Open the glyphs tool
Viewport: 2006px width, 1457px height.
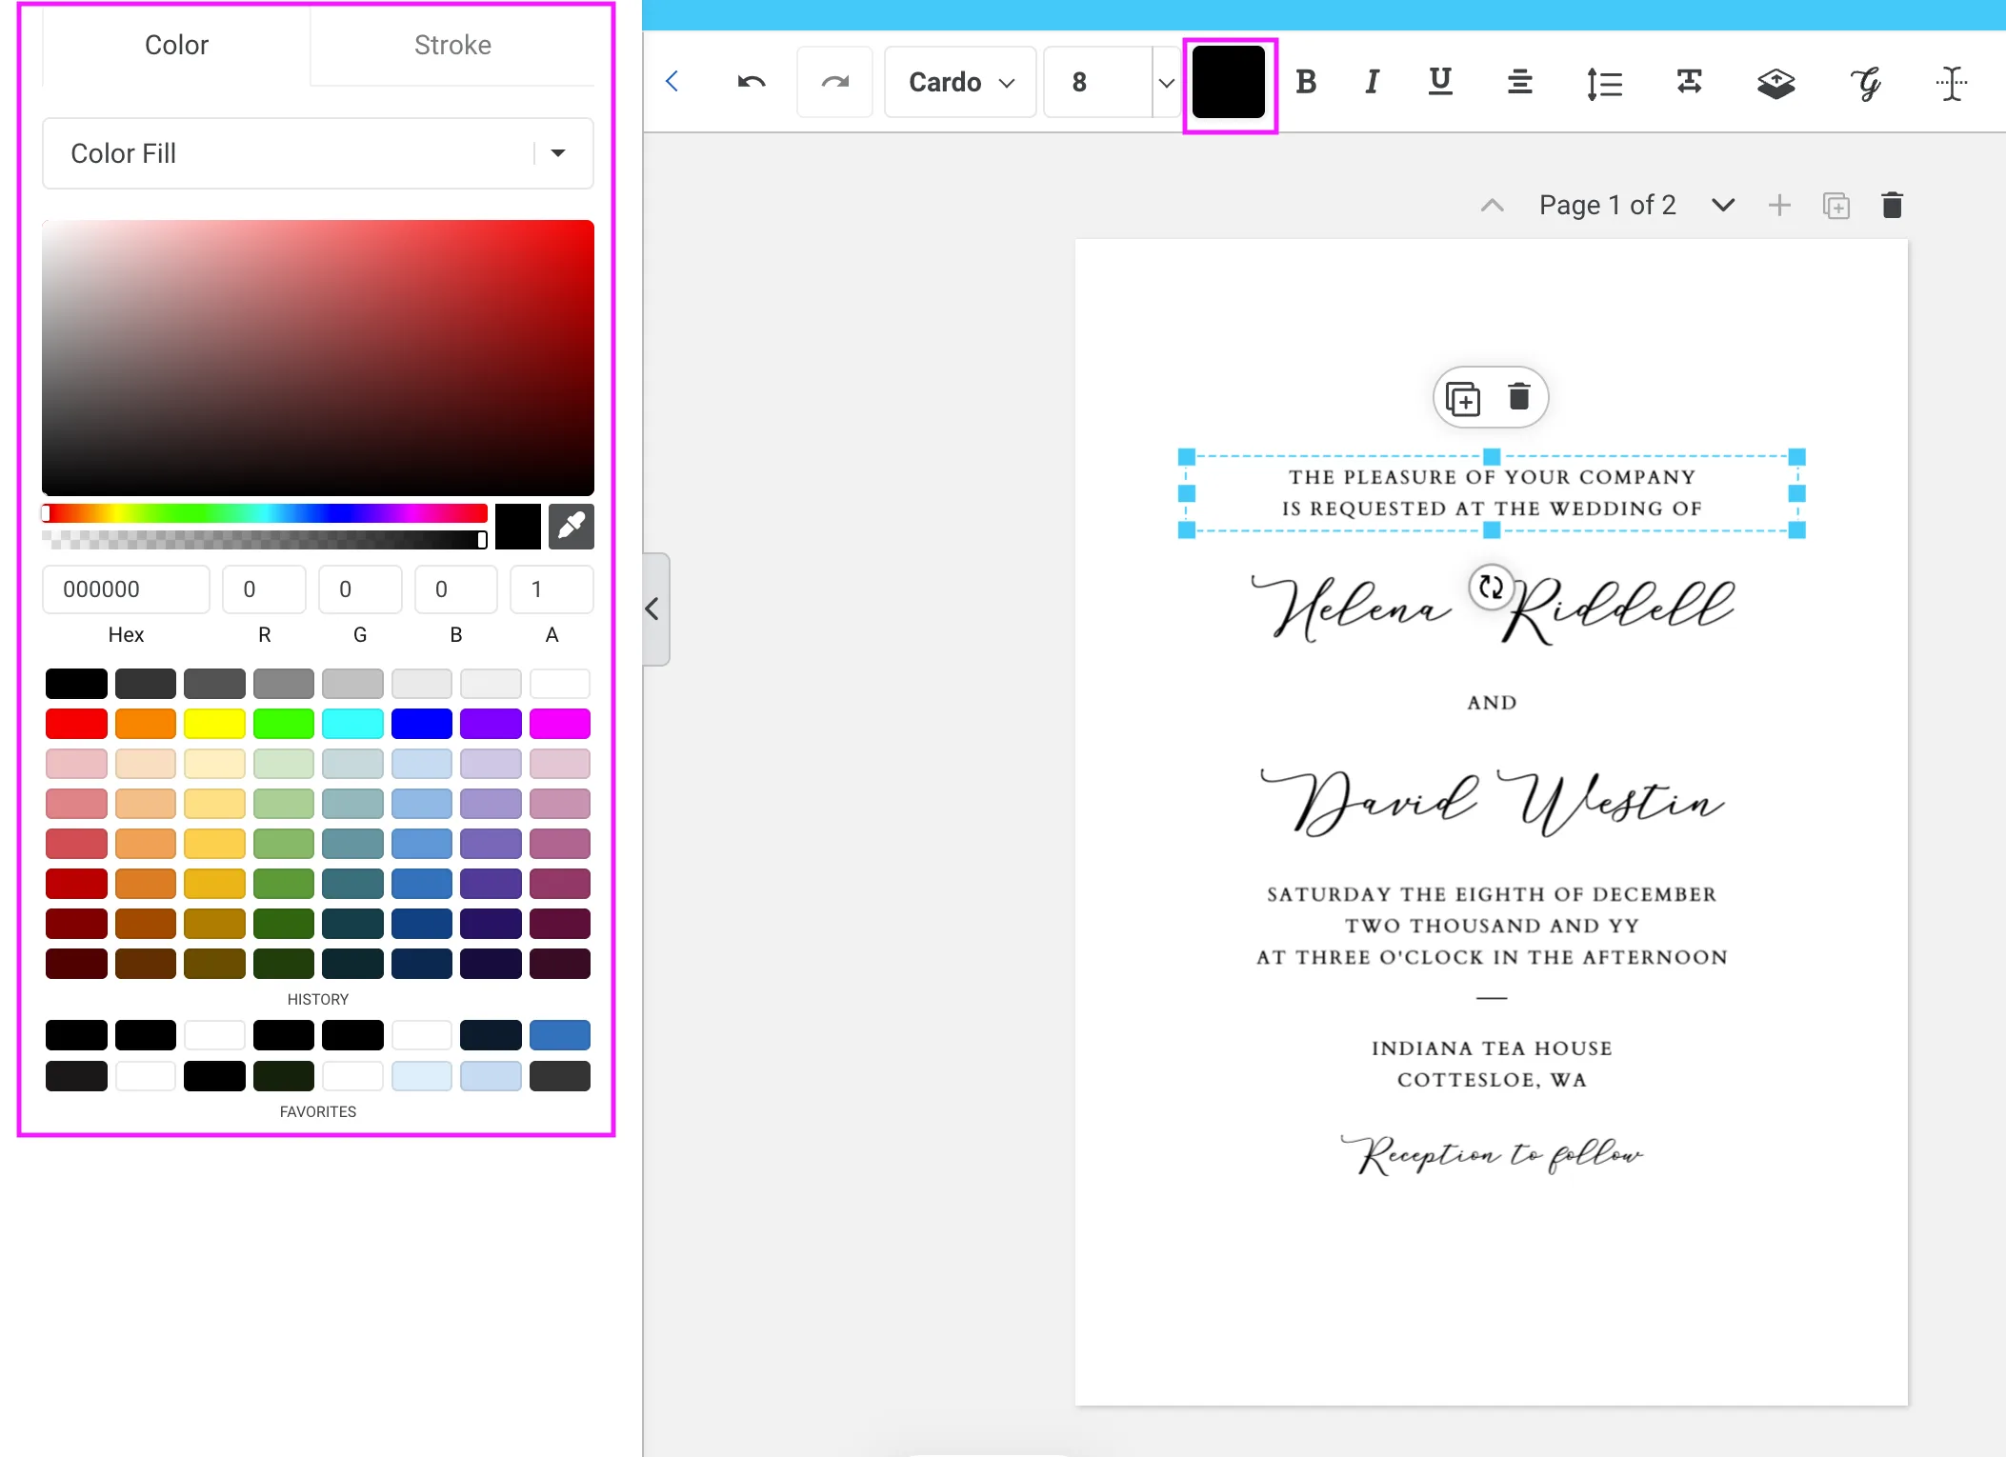tap(1864, 84)
